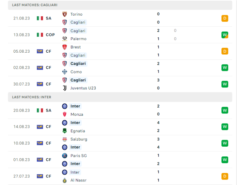Click the Monza club crest icon
This screenshot has width=237, height=185.
[64, 114]
